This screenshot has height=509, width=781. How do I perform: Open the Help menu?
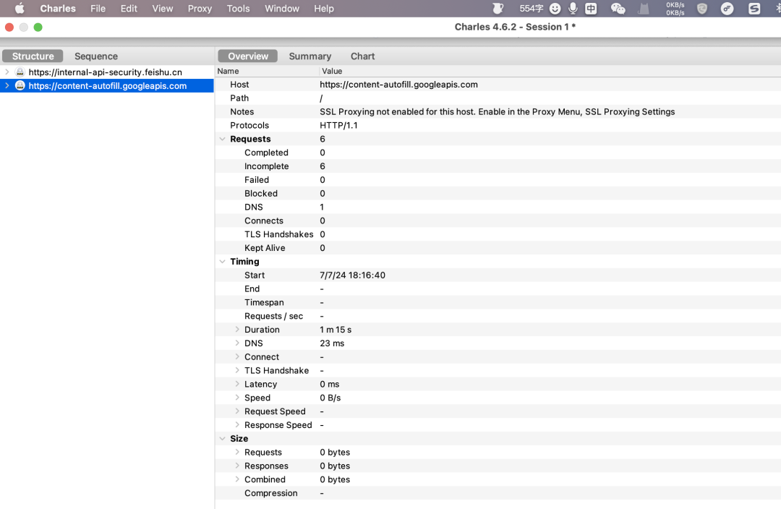pyautogui.click(x=324, y=9)
